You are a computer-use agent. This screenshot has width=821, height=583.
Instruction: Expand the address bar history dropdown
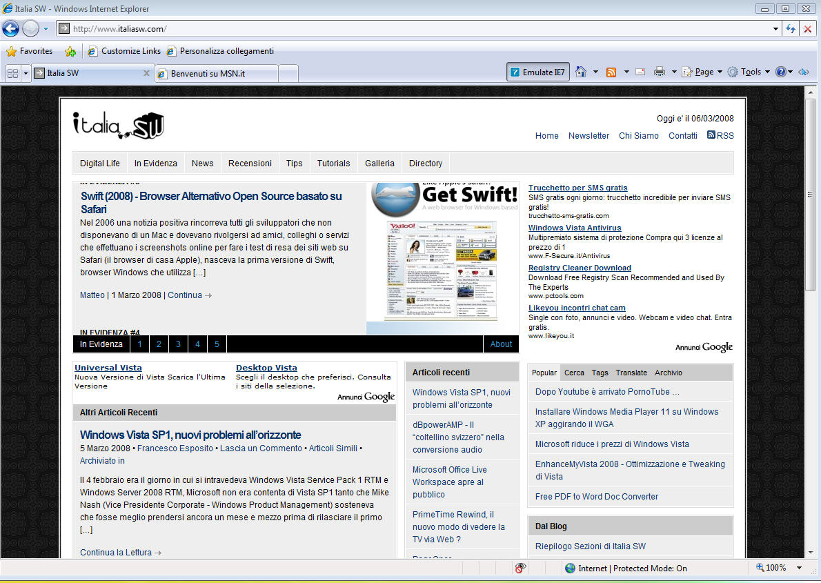coord(775,29)
